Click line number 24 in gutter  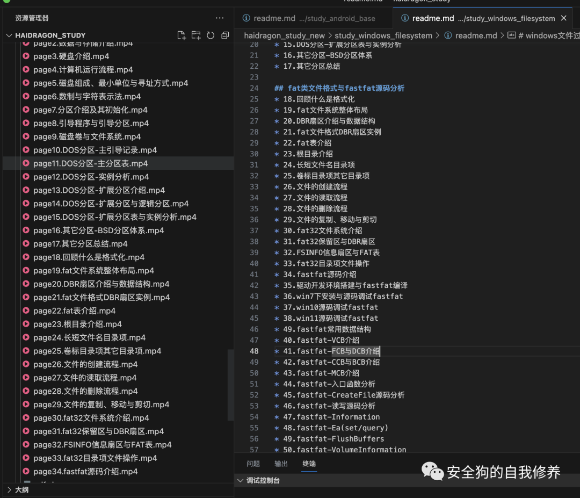click(254, 88)
